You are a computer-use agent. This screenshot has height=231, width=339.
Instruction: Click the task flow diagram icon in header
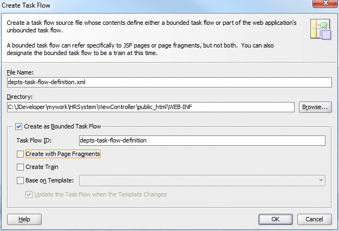(321, 29)
